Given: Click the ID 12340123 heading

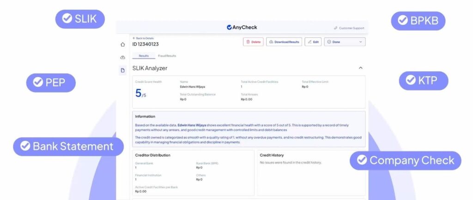Looking at the screenshot, I should 146,44.
